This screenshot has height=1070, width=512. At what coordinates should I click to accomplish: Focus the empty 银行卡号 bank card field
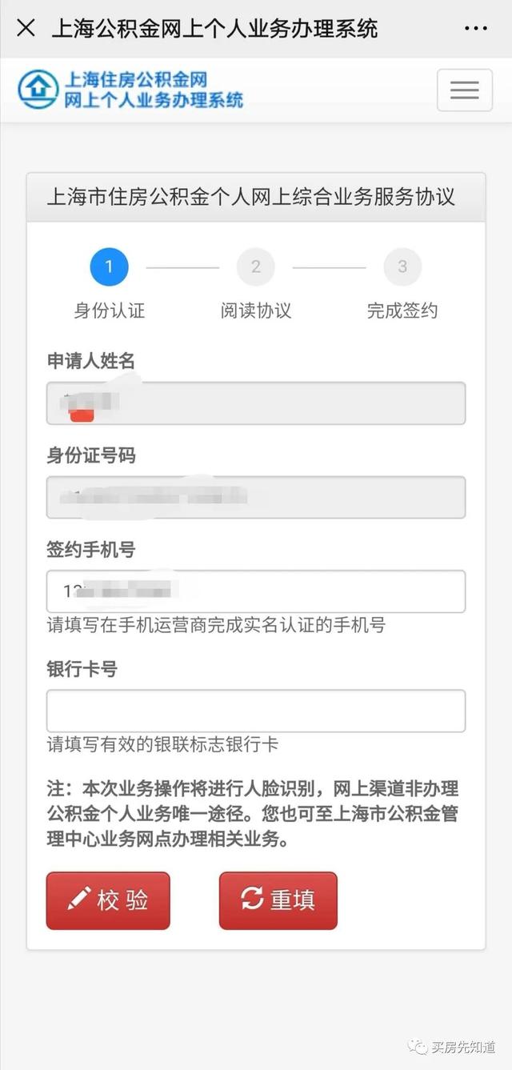tap(256, 711)
